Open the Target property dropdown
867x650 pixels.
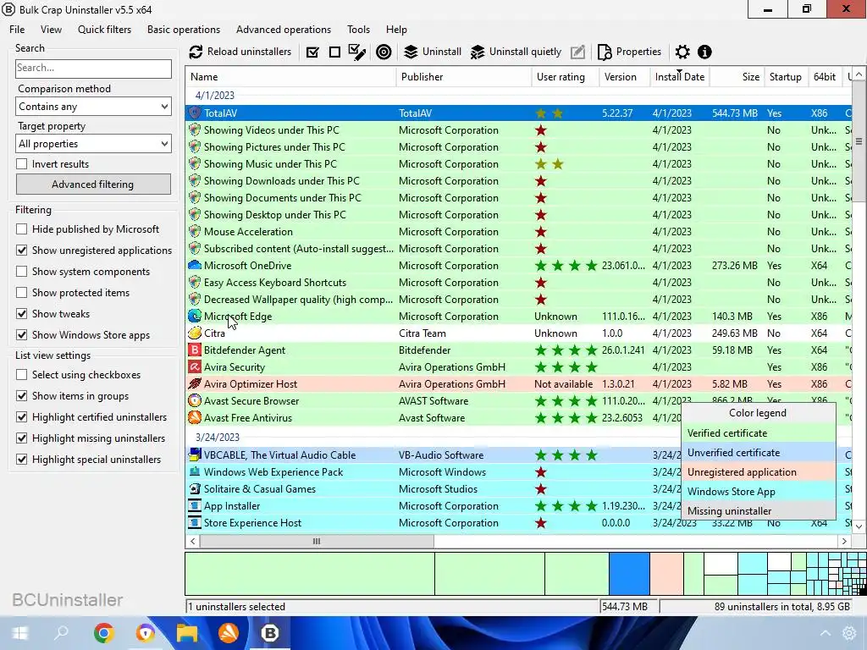[x=93, y=144]
